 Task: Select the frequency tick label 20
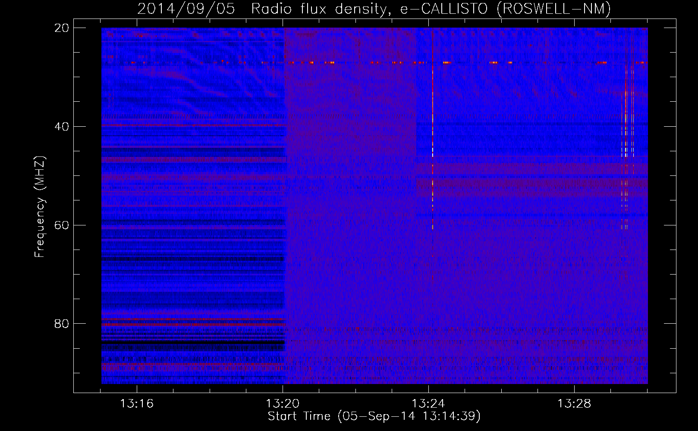(x=62, y=28)
